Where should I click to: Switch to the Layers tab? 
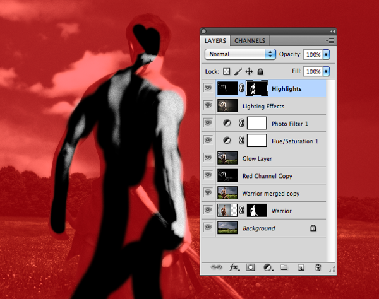point(215,41)
